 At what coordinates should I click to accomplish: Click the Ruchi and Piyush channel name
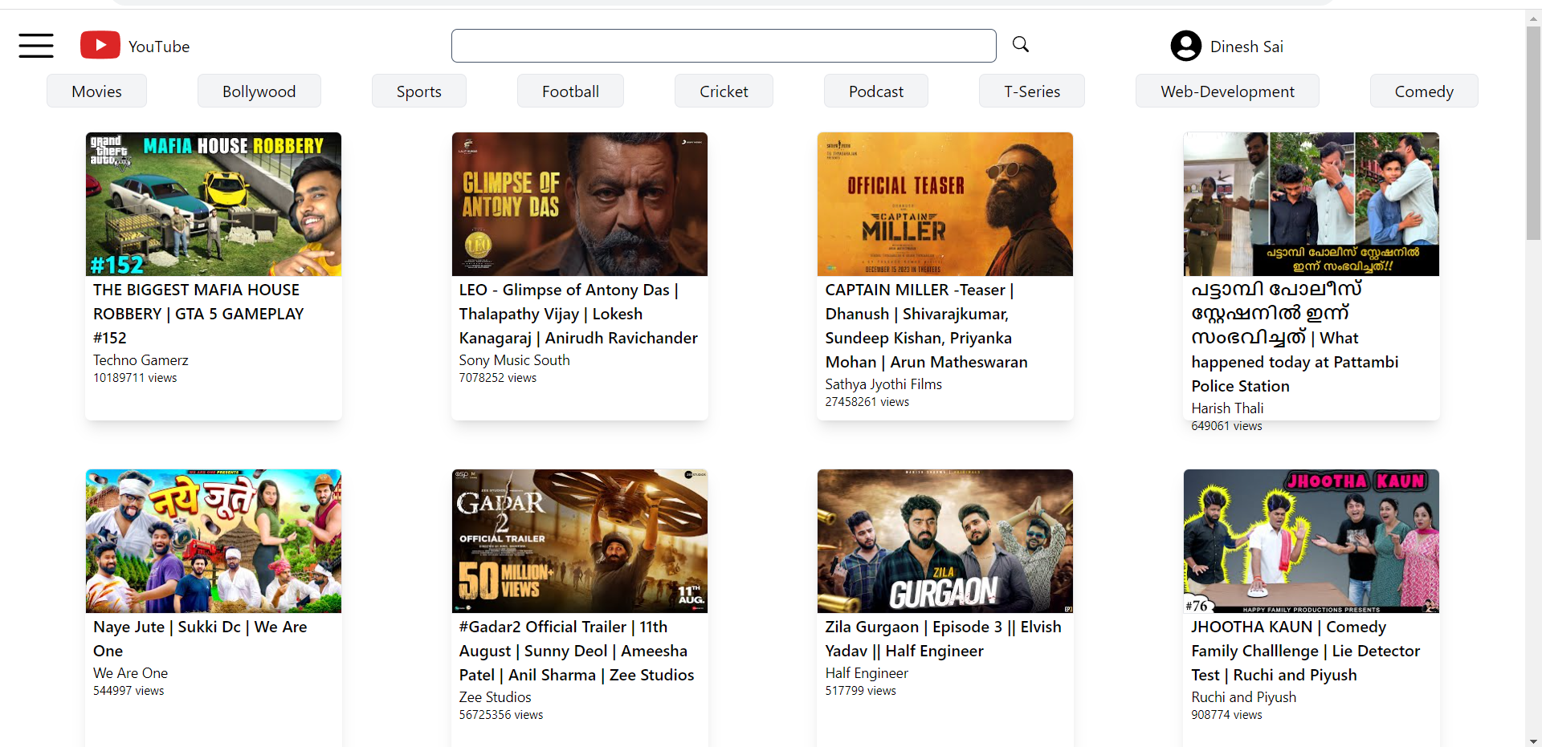tap(1244, 697)
